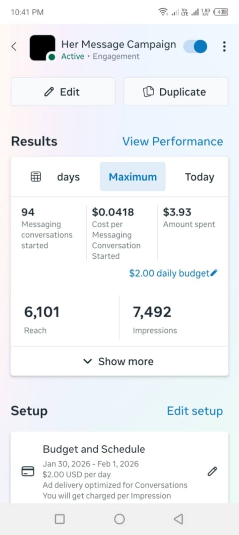The height and width of the screenshot is (535, 239).
Task: Open the View Performance link
Action: point(172,141)
